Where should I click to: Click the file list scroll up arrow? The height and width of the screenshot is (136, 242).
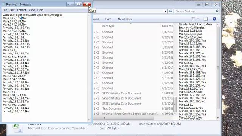[x=175, y=25]
